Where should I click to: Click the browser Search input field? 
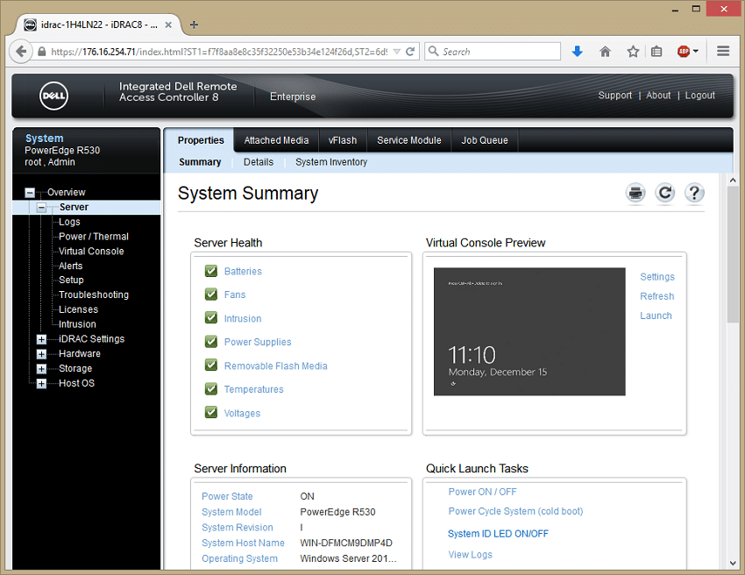coord(493,52)
